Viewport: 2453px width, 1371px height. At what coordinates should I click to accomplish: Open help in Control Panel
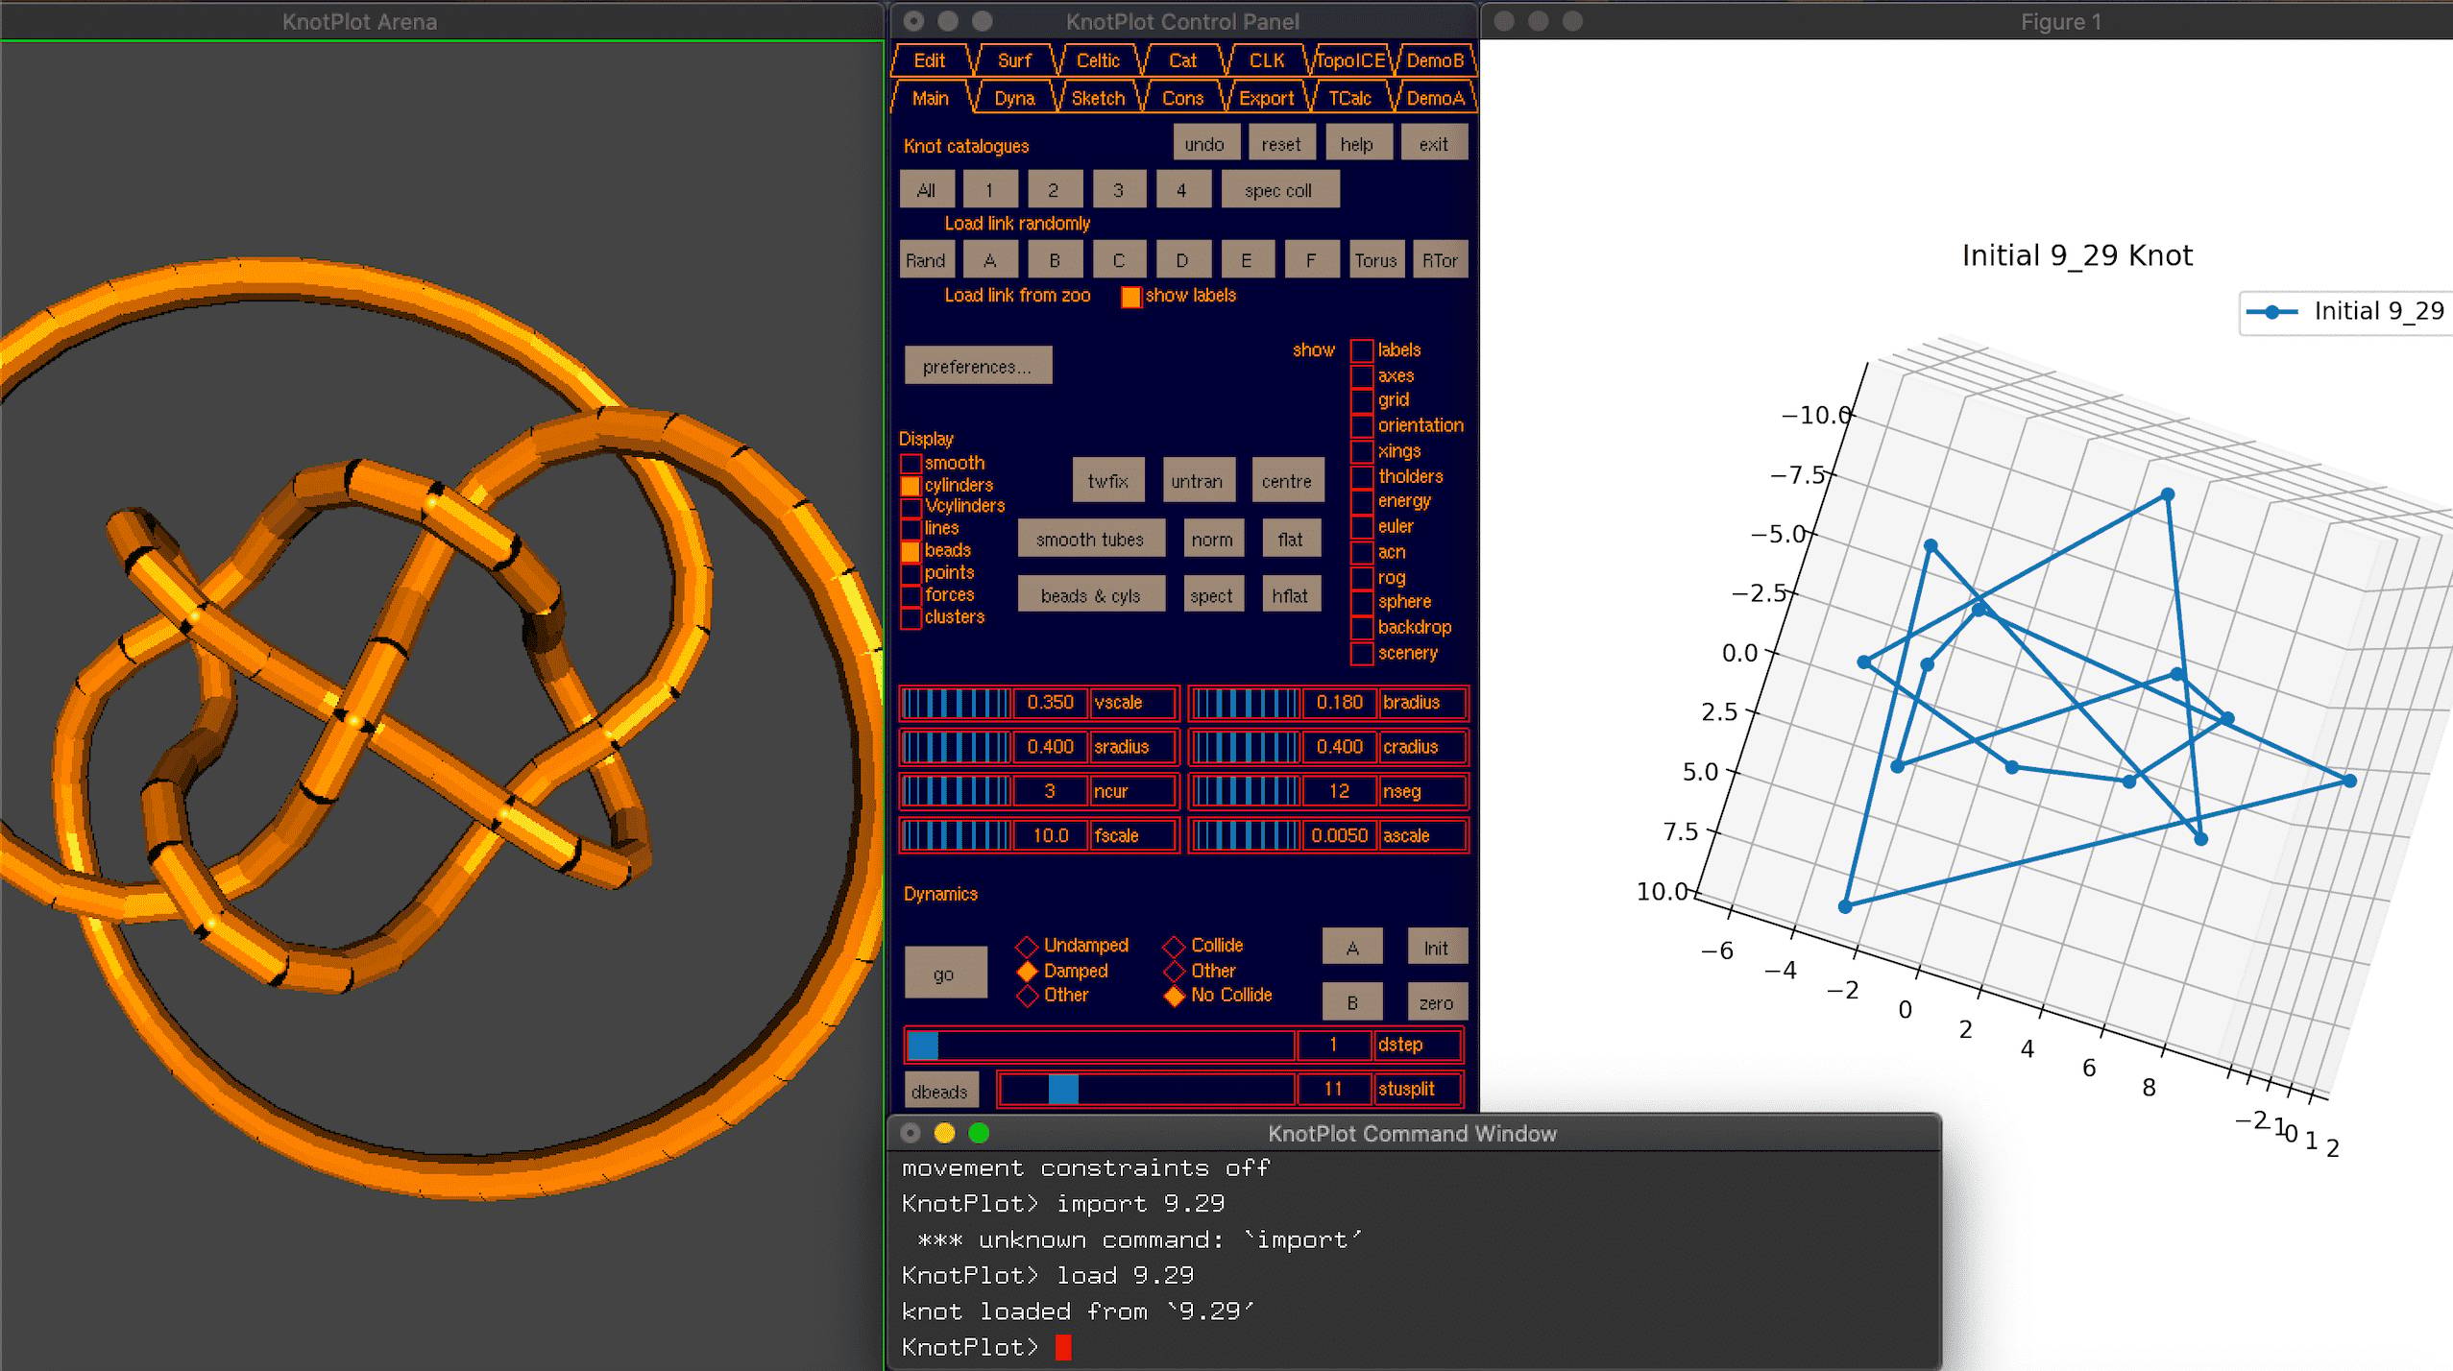(x=1356, y=144)
